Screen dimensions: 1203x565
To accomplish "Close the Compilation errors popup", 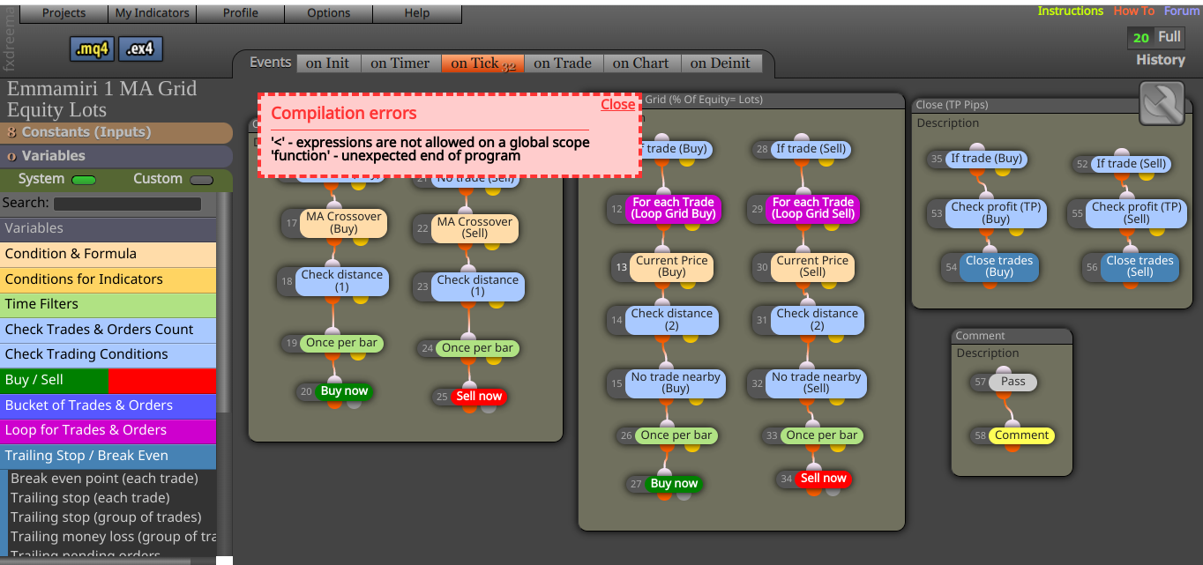I will pyautogui.click(x=617, y=104).
